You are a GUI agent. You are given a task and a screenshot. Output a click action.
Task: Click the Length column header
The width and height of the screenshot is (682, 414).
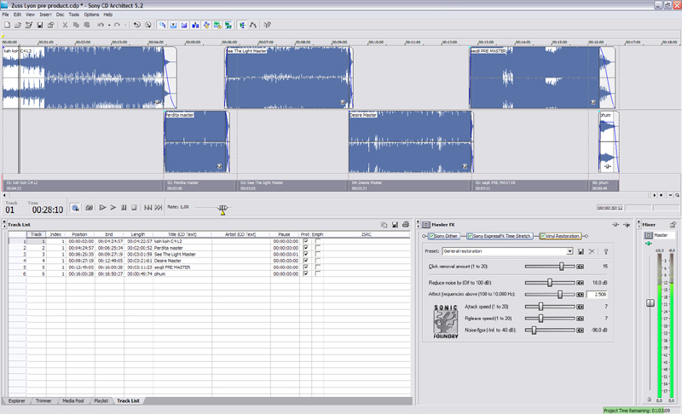(x=138, y=234)
